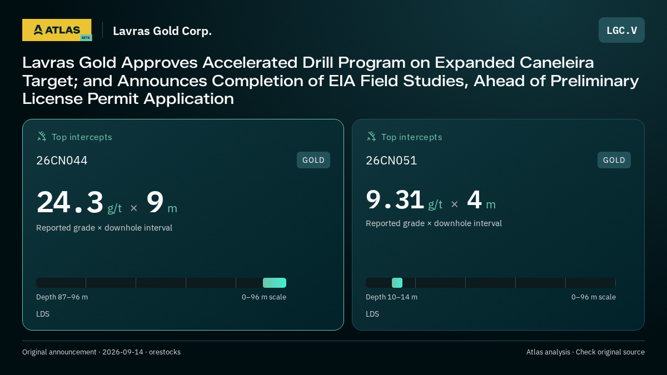Click the announcement headline about Caneleira Target

[x=331, y=81]
